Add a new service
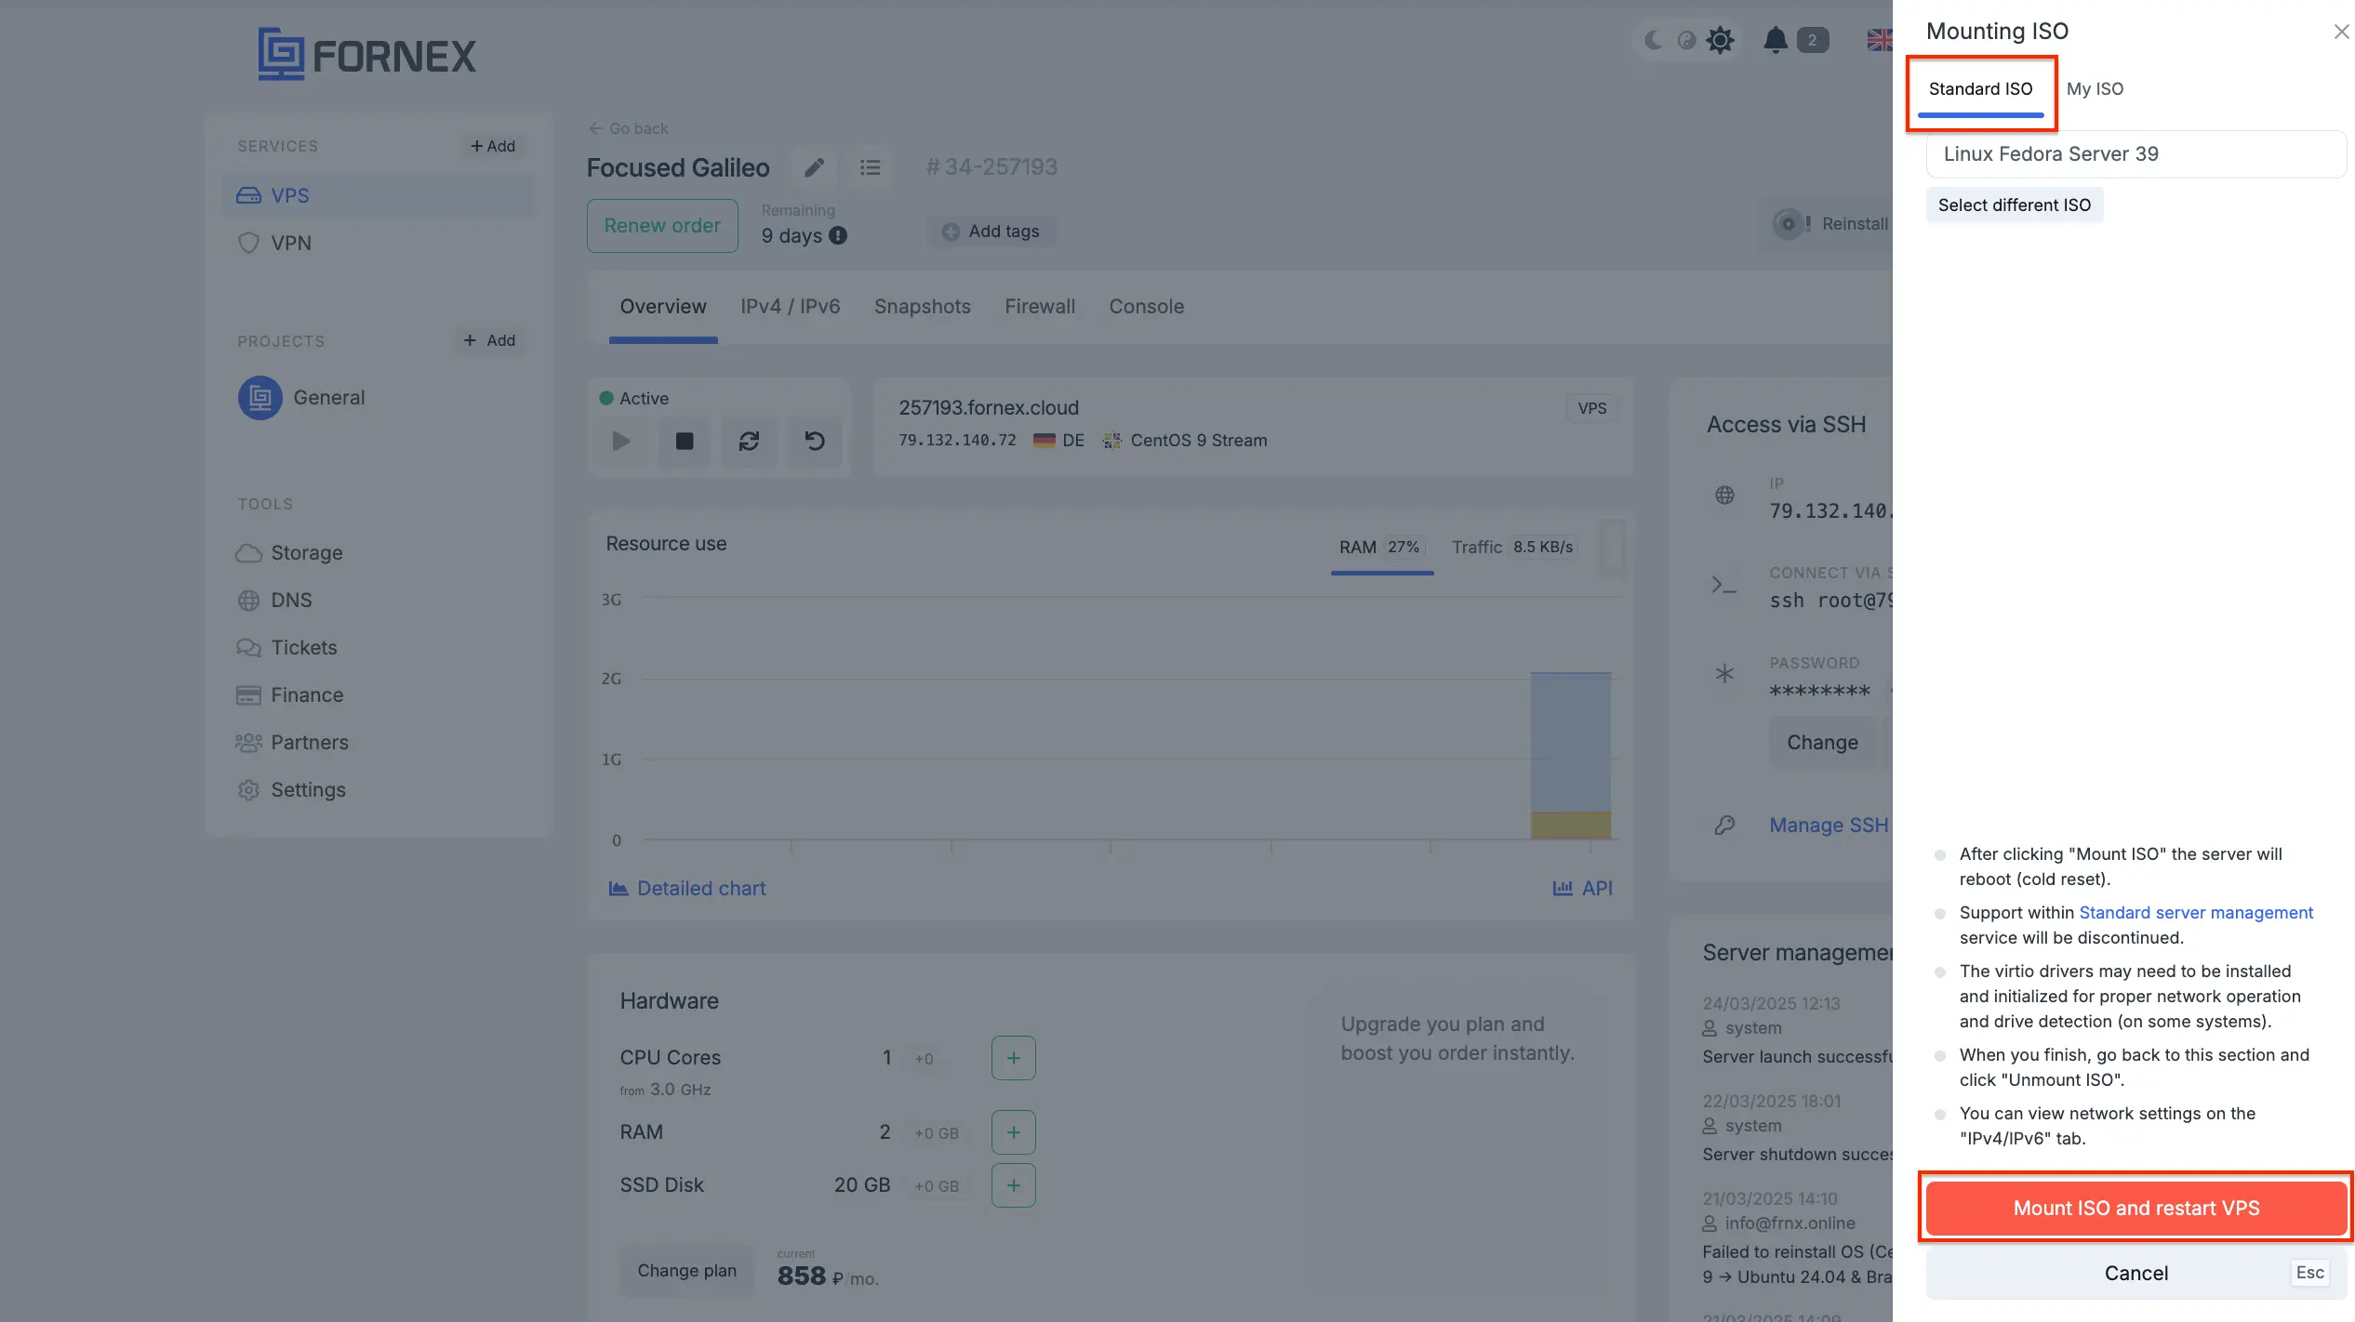The width and height of the screenshot is (2355, 1322). (492, 146)
